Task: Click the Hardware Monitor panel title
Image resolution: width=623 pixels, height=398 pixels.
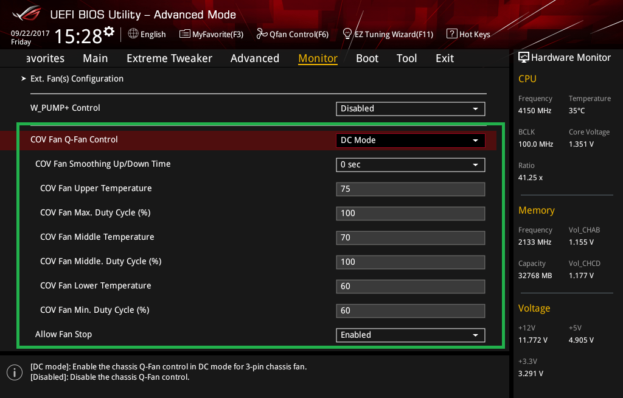Action: point(571,58)
